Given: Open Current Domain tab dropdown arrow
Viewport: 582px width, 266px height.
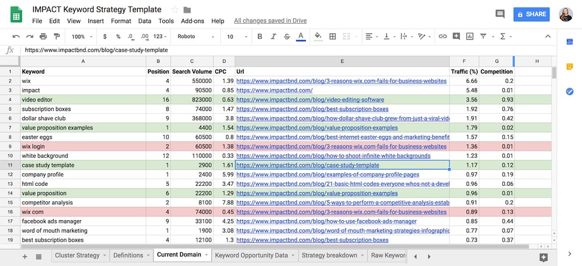Looking at the screenshot, I should click(x=207, y=255).
